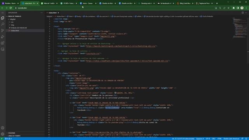Go back in browser history
The height and width of the screenshot is (140, 249).
point(2,8)
